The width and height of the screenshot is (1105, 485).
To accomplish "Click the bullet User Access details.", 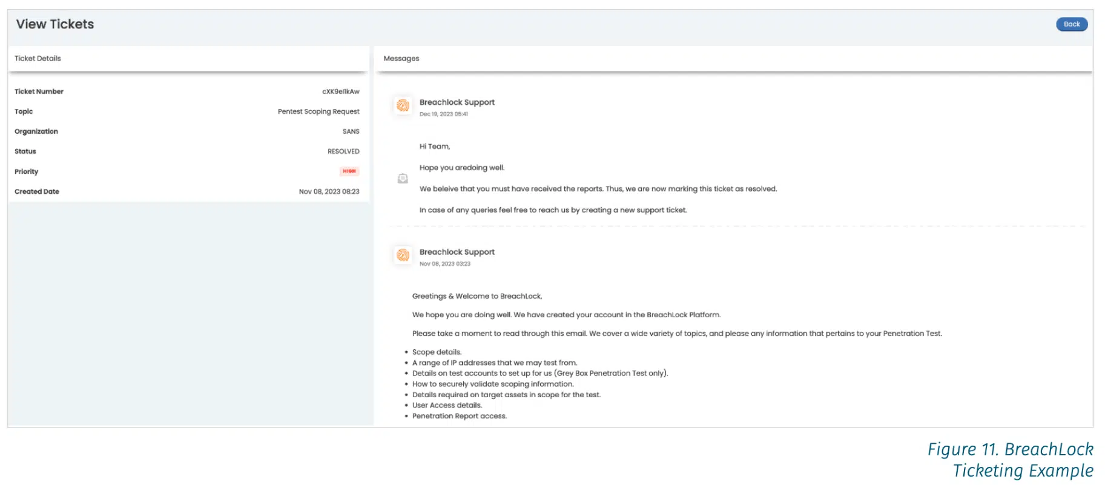I will [447, 405].
